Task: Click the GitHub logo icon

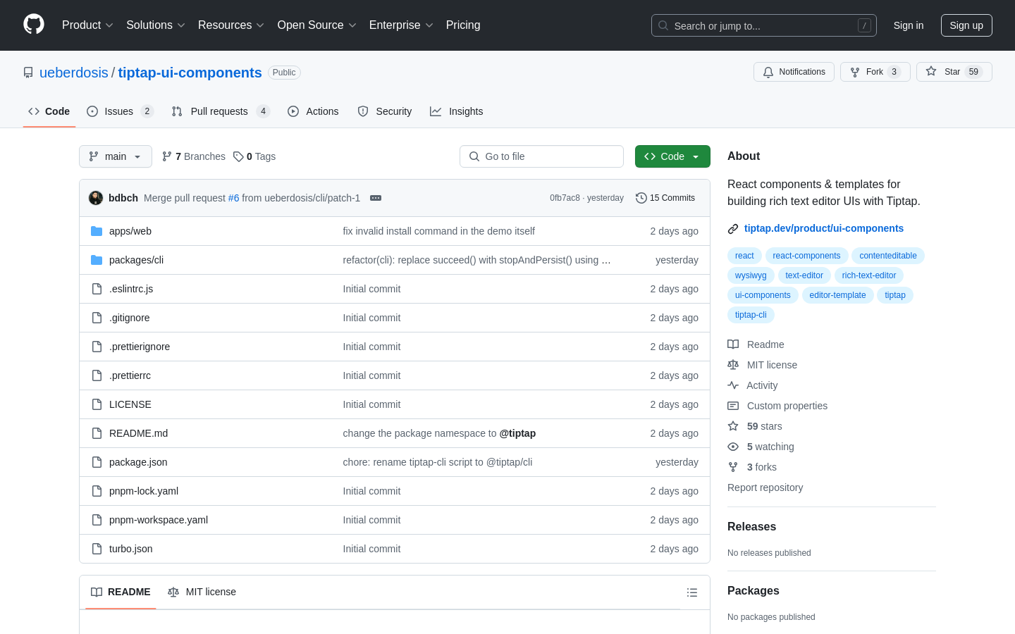Action: tap(34, 25)
